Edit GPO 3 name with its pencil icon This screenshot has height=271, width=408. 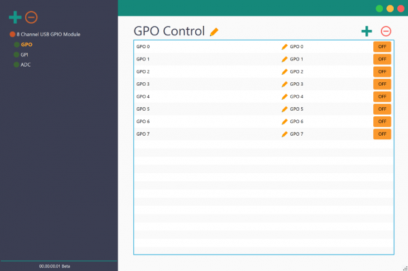pos(284,84)
